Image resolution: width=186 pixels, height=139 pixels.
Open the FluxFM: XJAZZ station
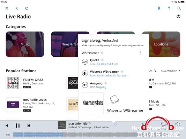click(33, 80)
